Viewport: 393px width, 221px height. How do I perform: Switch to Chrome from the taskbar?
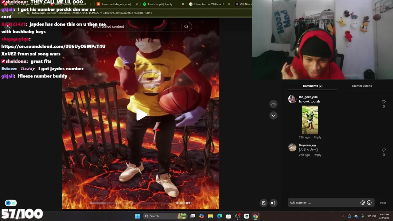point(255,216)
